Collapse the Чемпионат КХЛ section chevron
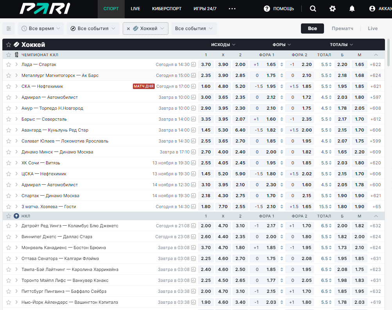The height and width of the screenshot is (310, 392). click(376, 55)
